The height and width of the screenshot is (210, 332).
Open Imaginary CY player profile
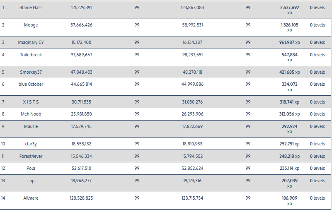click(x=31, y=43)
